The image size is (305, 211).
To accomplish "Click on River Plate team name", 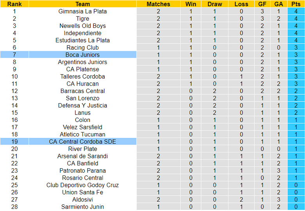I will 83,149.
